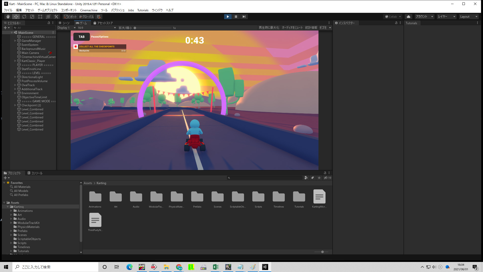Select the combined Transform tool
The width and height of the screenshot is (483, 272).
pos(48,17)
